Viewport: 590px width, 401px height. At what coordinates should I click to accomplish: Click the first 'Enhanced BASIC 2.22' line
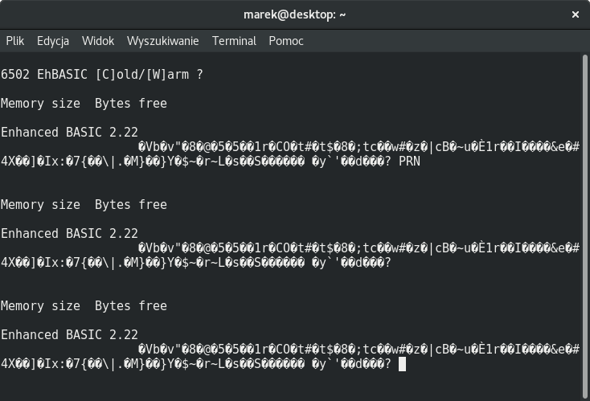coord(70,133)
